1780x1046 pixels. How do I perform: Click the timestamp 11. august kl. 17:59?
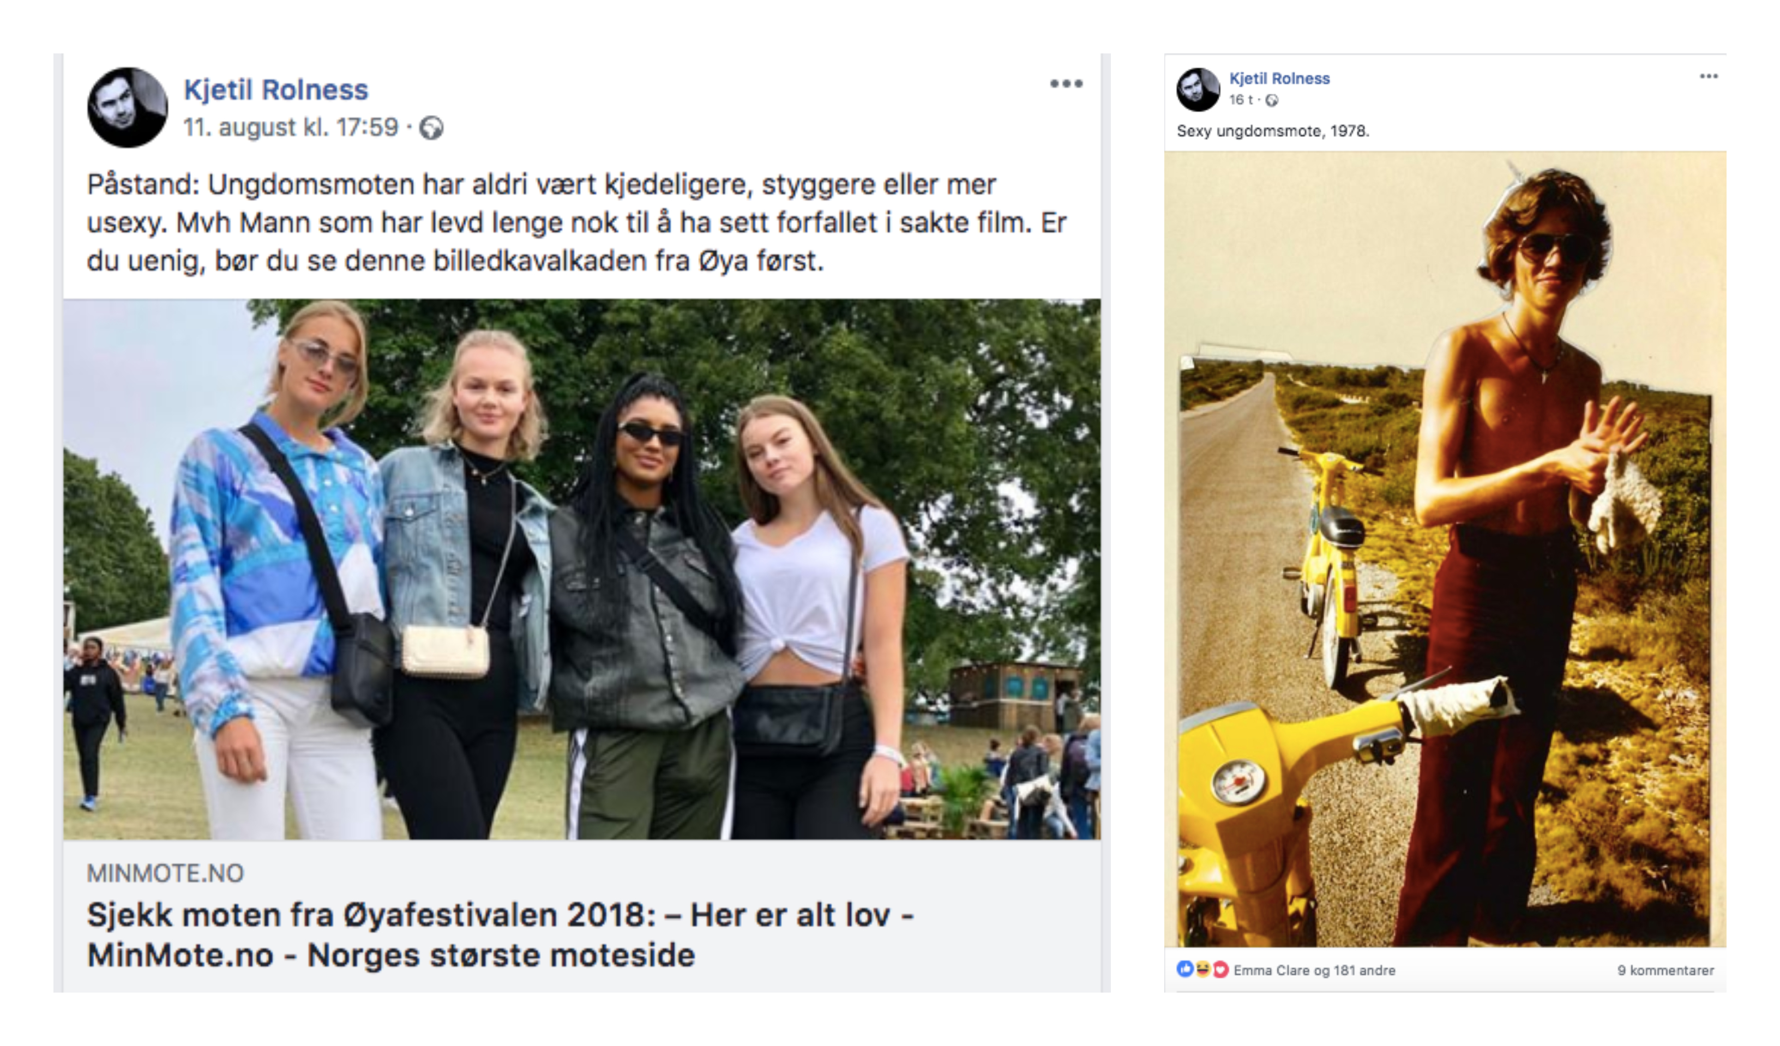291,128
